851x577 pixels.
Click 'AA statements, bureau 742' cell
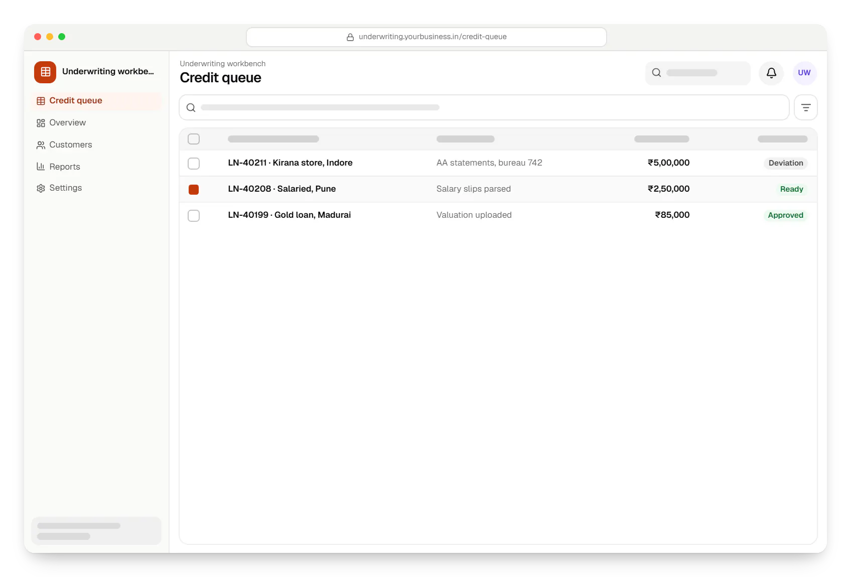tap(489, 163)
